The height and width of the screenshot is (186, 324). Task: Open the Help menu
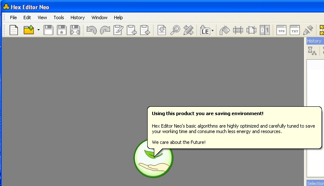(x=118, y=18)
